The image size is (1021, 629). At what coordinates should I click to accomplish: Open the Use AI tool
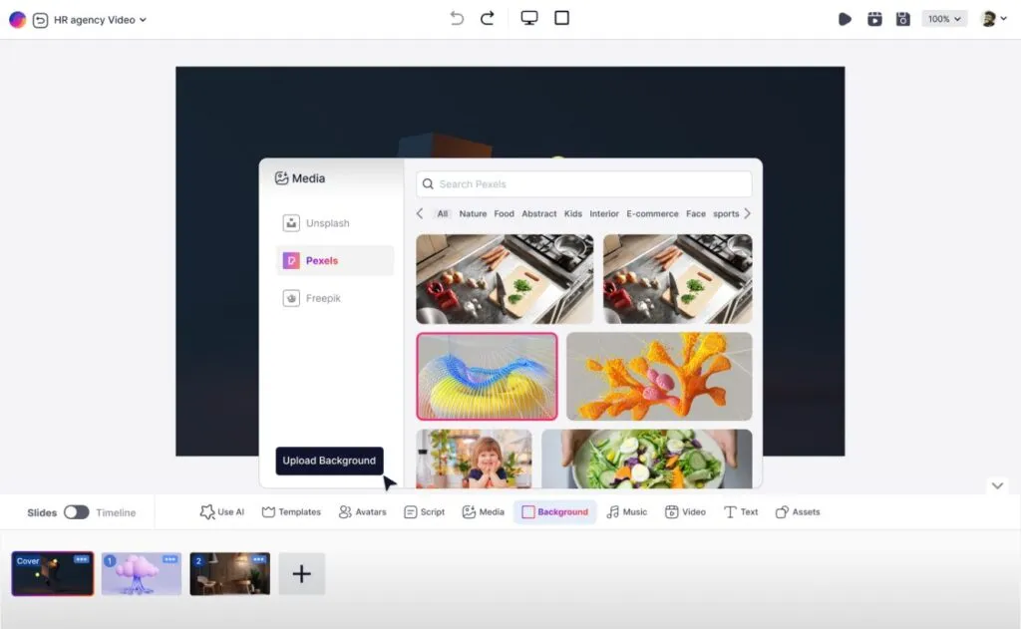[x=221, y=511]
